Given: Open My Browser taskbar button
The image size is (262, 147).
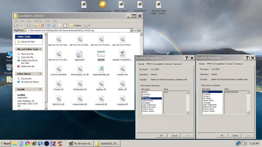Looking at the screenshot, I should click(80, 144).
